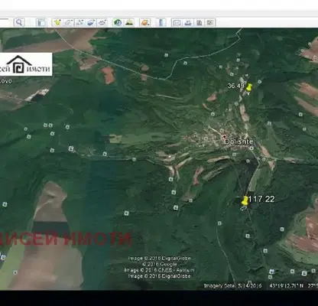Click the Imagery Date status text
Image resolution: width=318 pixels, height=306 pixels.
tap(233, 285)
